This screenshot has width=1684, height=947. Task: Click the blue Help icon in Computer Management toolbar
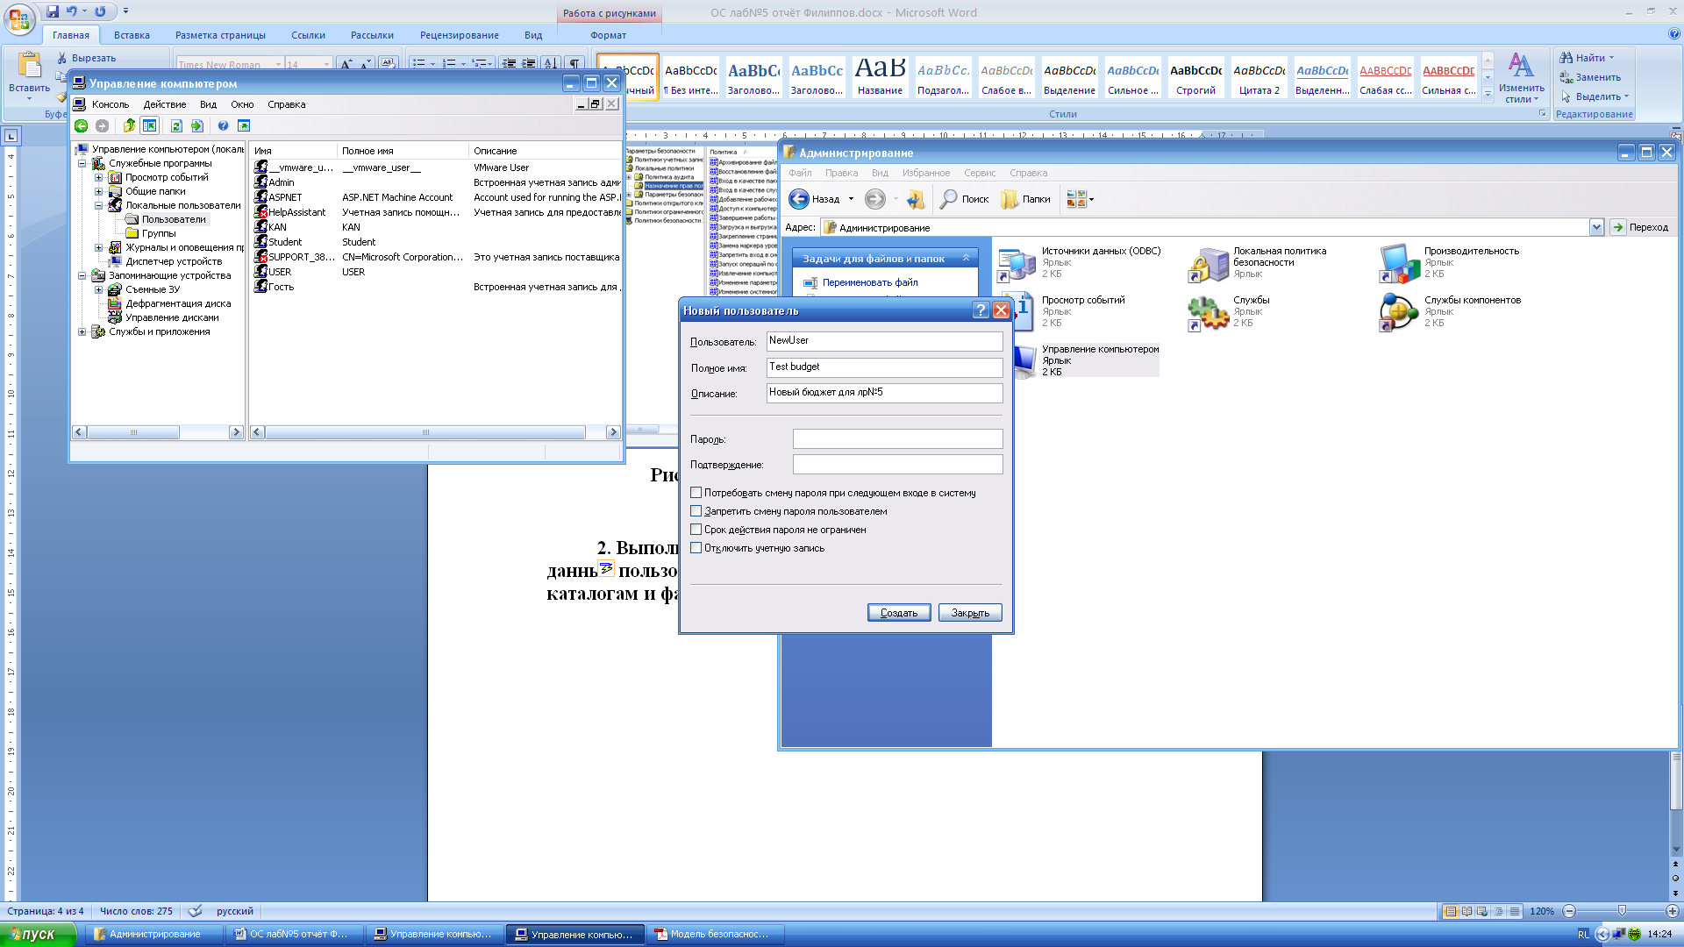223,126
